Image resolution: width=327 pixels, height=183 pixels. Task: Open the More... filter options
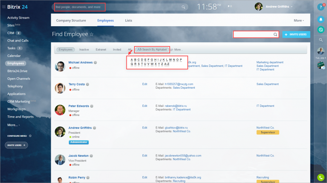click(x=177, y=50)
